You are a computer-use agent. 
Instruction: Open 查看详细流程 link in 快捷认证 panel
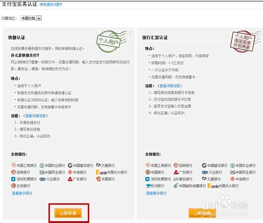tap(35, 116)
